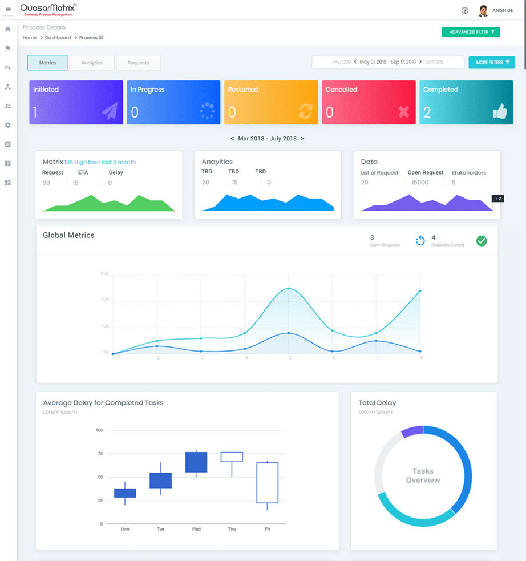Click the Home icon in the sidebar
The height and width of the screenshot is (561, 526).
point(8,29)
